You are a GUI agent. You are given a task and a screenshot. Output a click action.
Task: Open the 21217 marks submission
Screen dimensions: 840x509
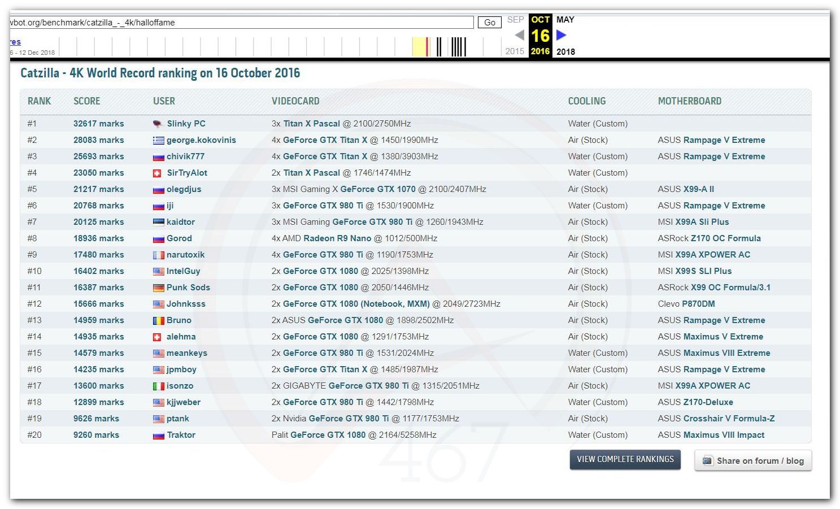tap(99, 189)
